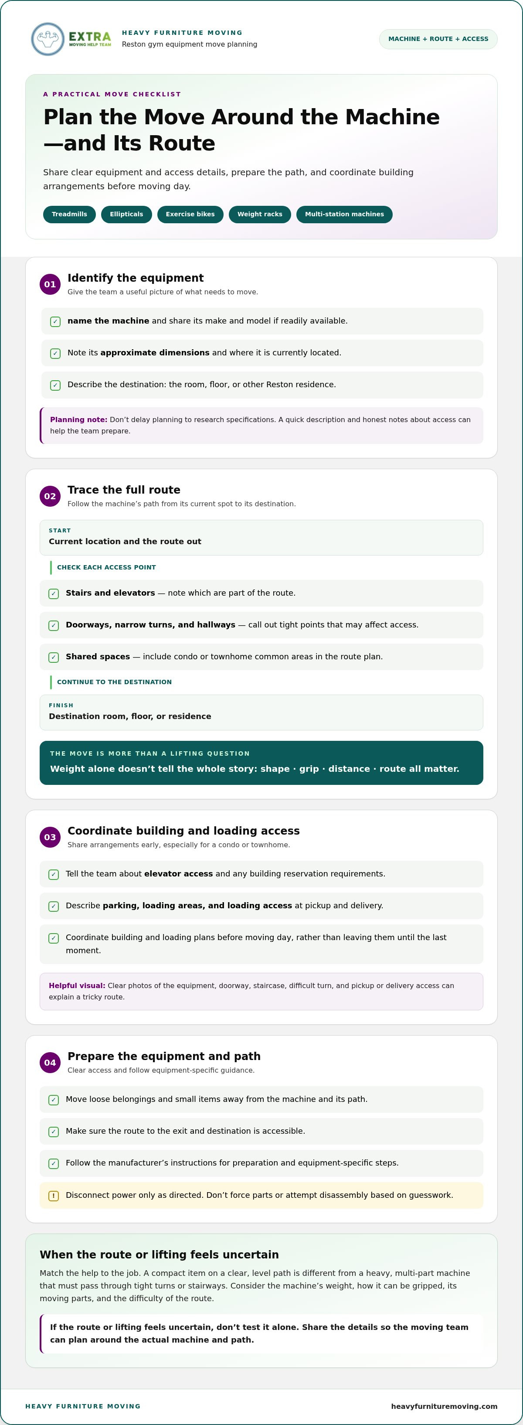The height and width of the screenshot is (1425, 523).
Task: Click the warning icon beside Disconnect power
Action: (54, 1196)
